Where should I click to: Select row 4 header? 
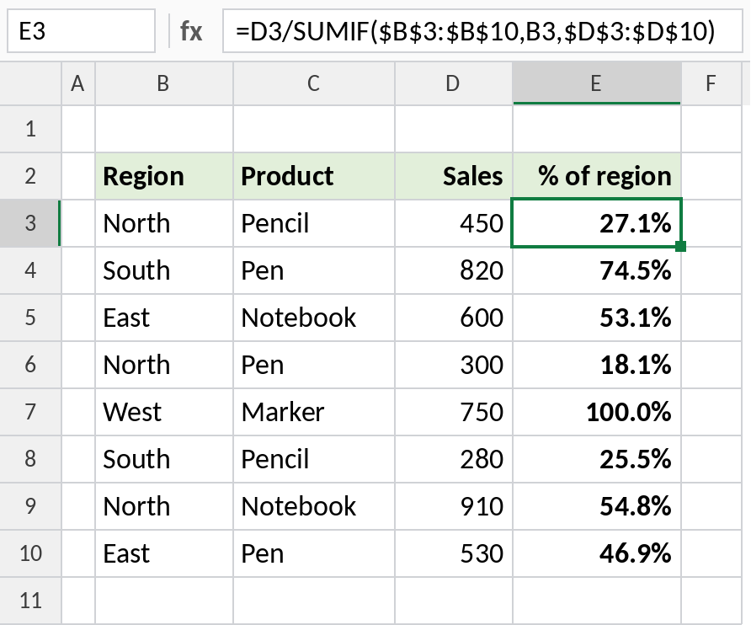[30, 270]
